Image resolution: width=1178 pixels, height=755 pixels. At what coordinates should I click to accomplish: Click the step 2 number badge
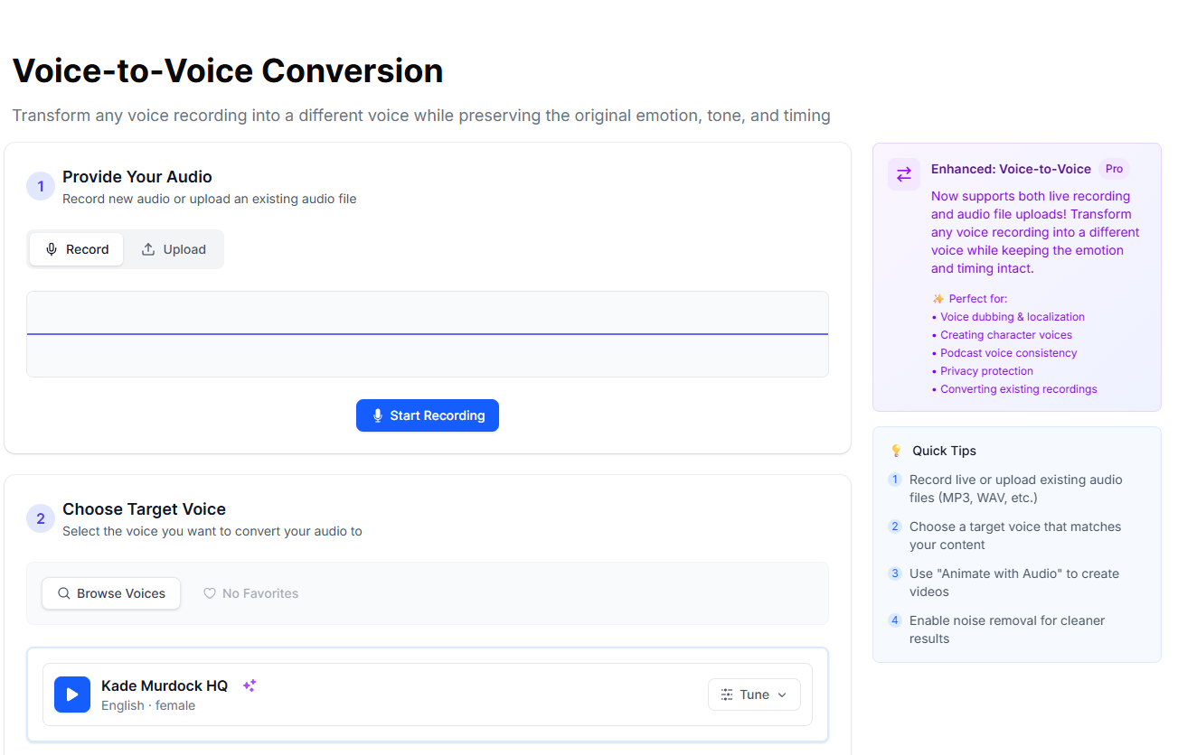coord(41,519)
